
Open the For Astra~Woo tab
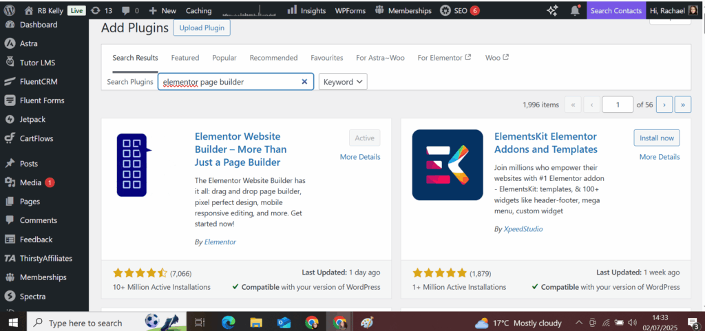380,58
